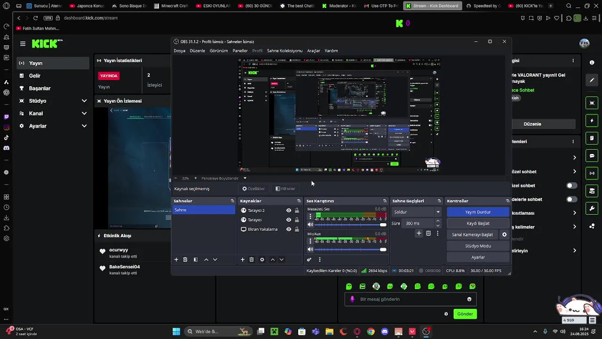
Task: Open Düzenle menu in OBS
Action: (x=198, y=50)
